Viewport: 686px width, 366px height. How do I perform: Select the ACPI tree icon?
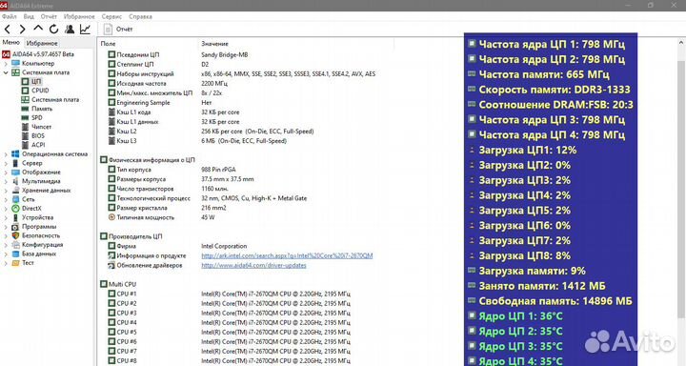[25, 145]
